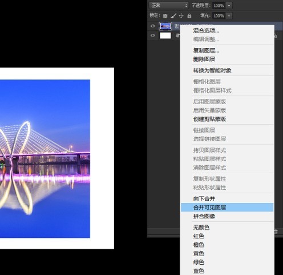283x275 pixels.
Task: Expand the 填充 fill percentage arrow
Action: coord(229,16)
